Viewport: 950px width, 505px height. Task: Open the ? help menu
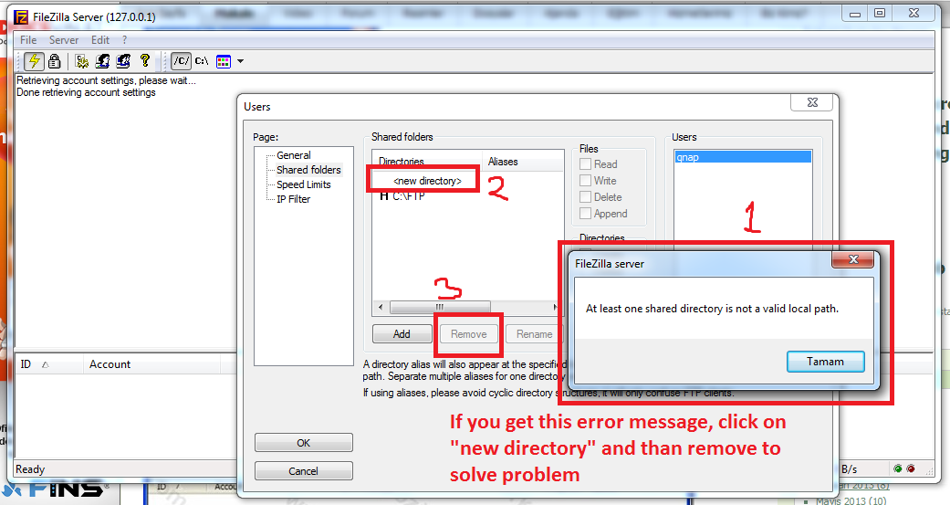[125, 40]
